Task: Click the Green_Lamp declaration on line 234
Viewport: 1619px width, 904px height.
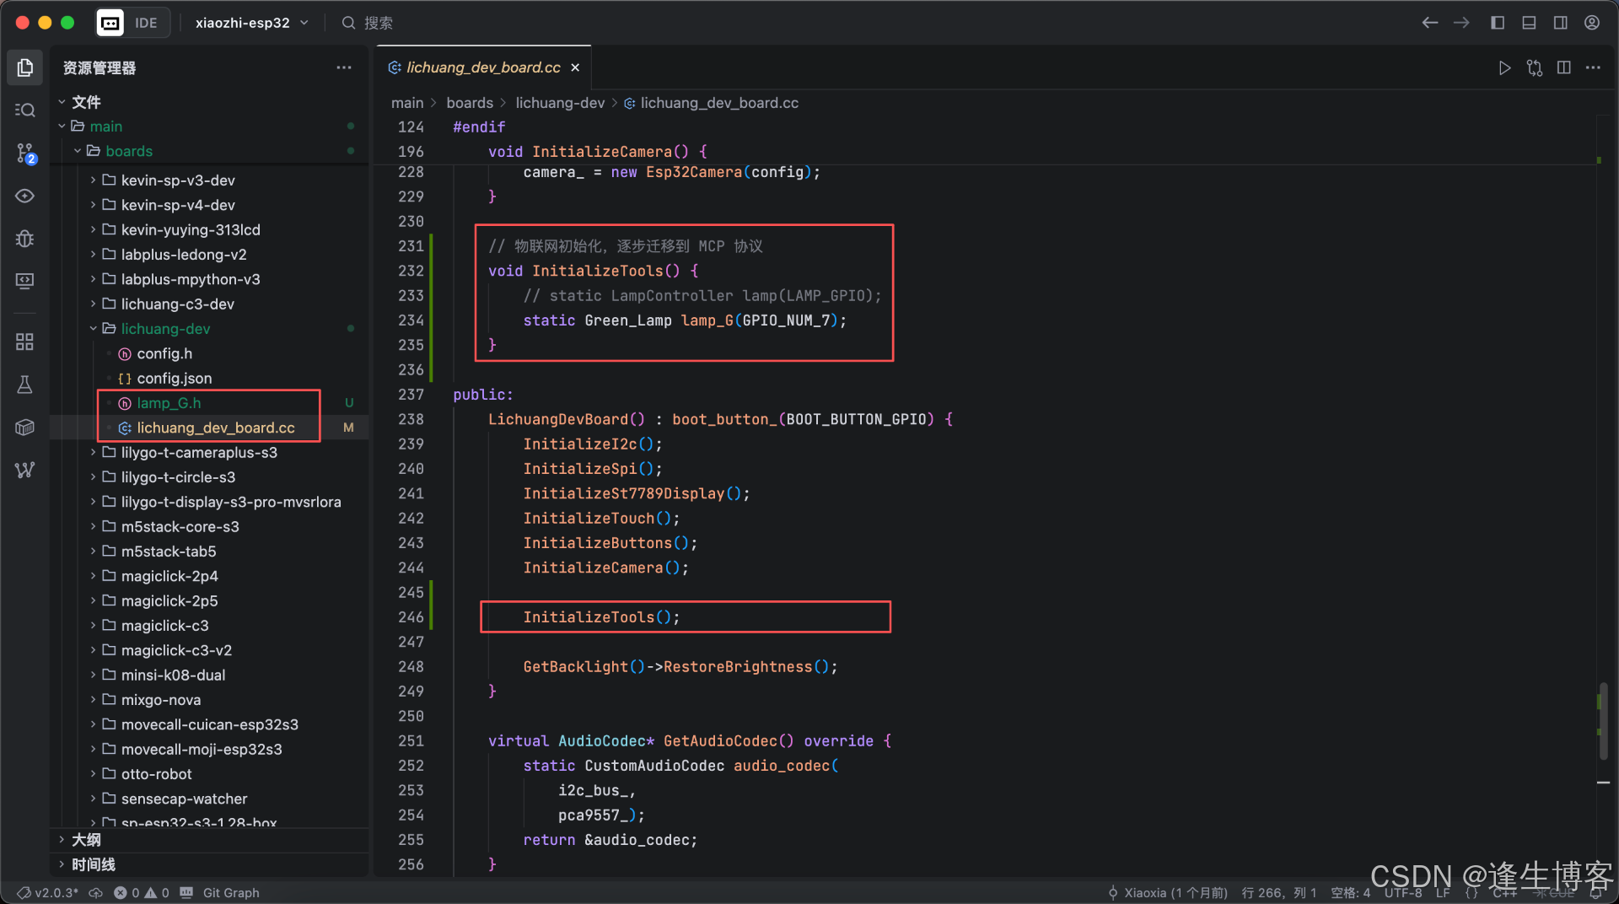Action: coord(627,320)
